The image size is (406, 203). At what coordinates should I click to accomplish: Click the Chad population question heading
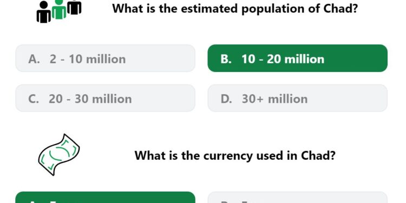[x=235, y=9]
